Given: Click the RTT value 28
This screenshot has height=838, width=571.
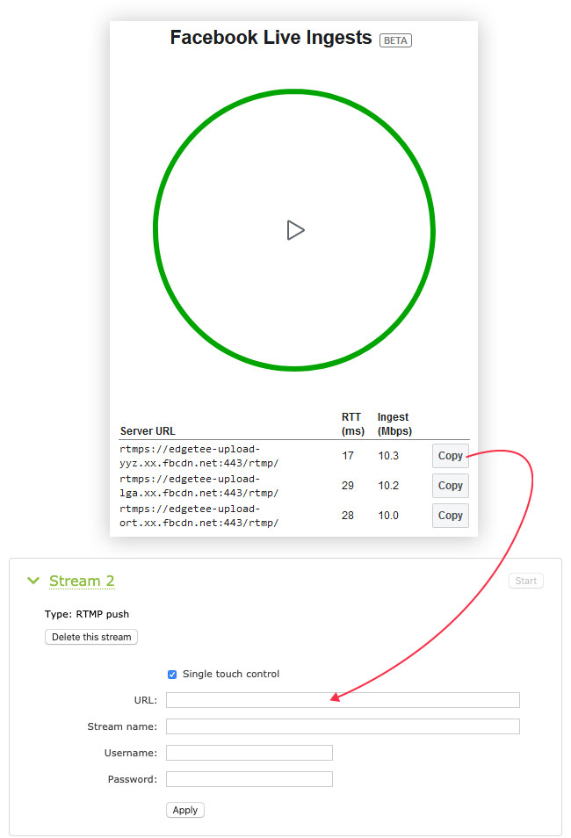Looking at the screenshot, I should coord(348,516).
